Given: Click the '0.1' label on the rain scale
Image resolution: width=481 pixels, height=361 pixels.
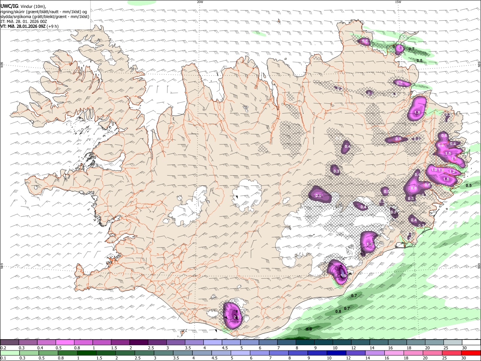Looking at the screenshot, I should tap(3, 358).
